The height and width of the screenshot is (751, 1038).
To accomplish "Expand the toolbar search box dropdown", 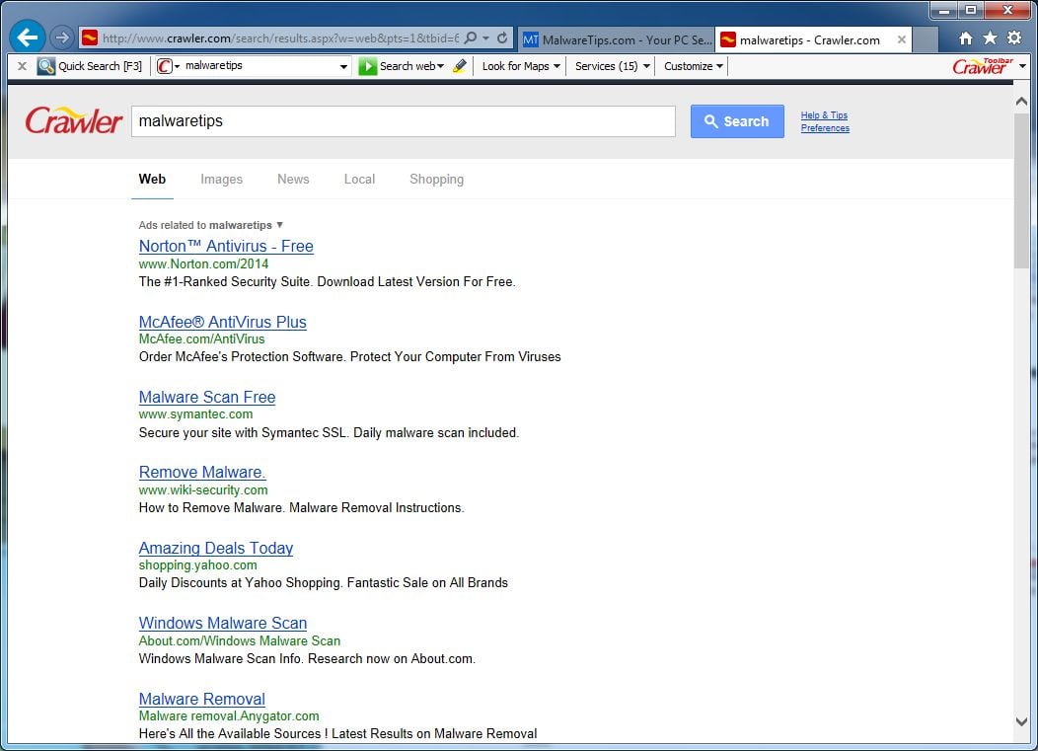I will click(x=343, y=66).
